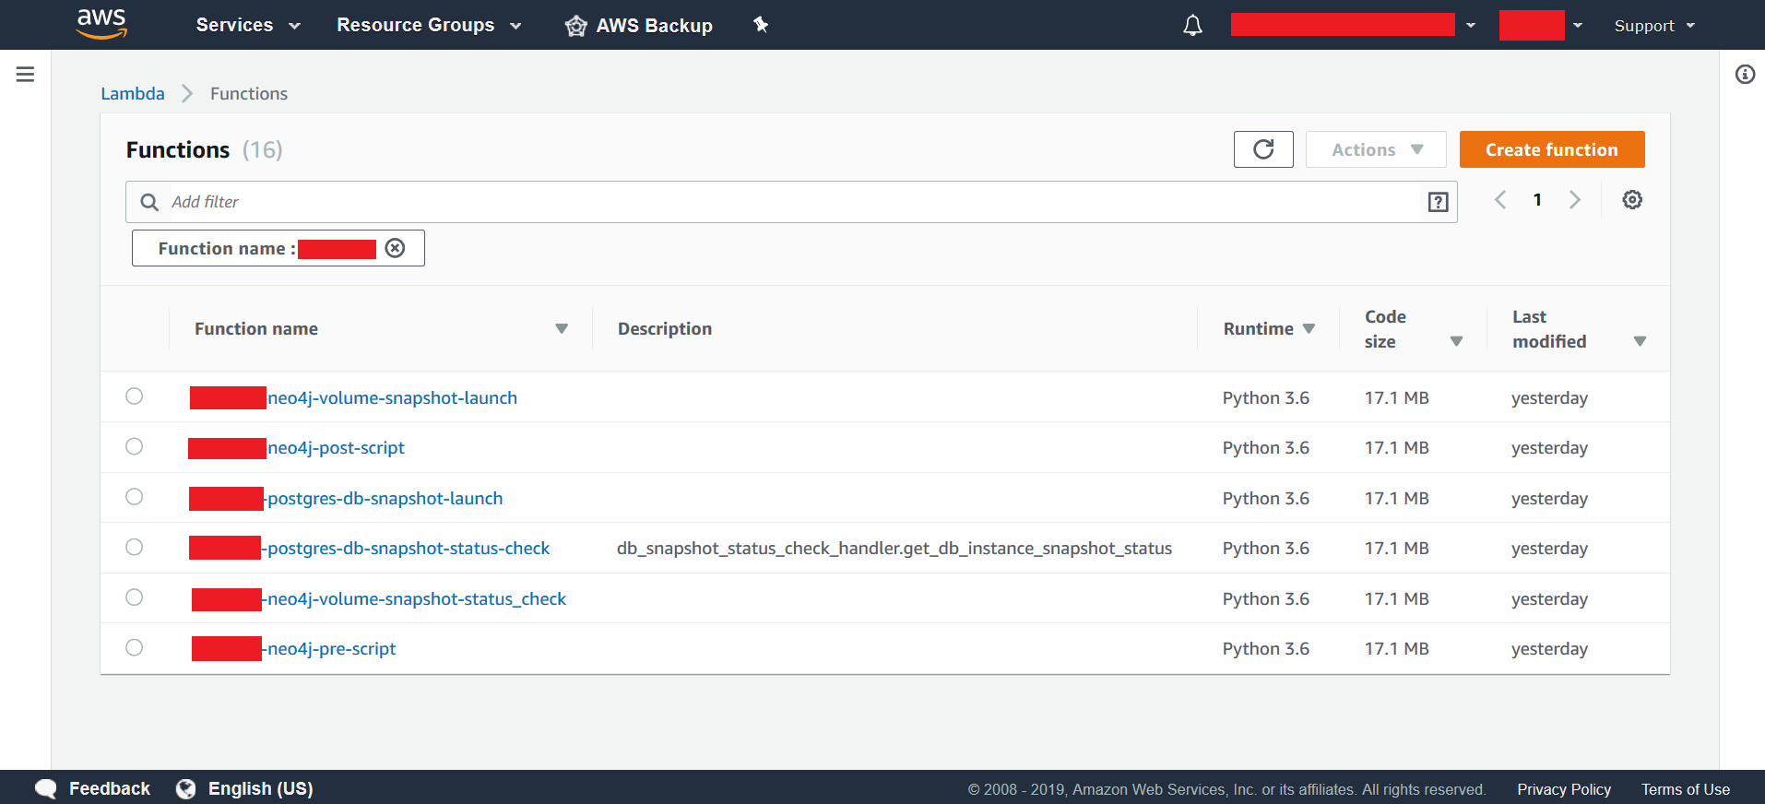Open table preferences gear
The image size is (1765, 804).
pos(1632,200)
